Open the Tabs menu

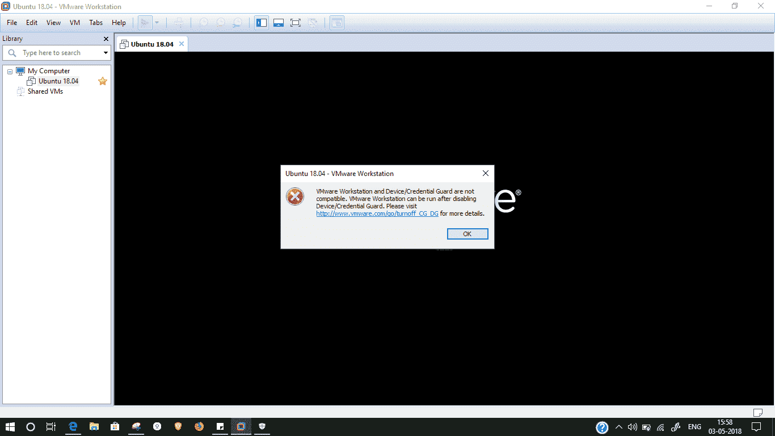pyautogui.click(x=96, y=23)
